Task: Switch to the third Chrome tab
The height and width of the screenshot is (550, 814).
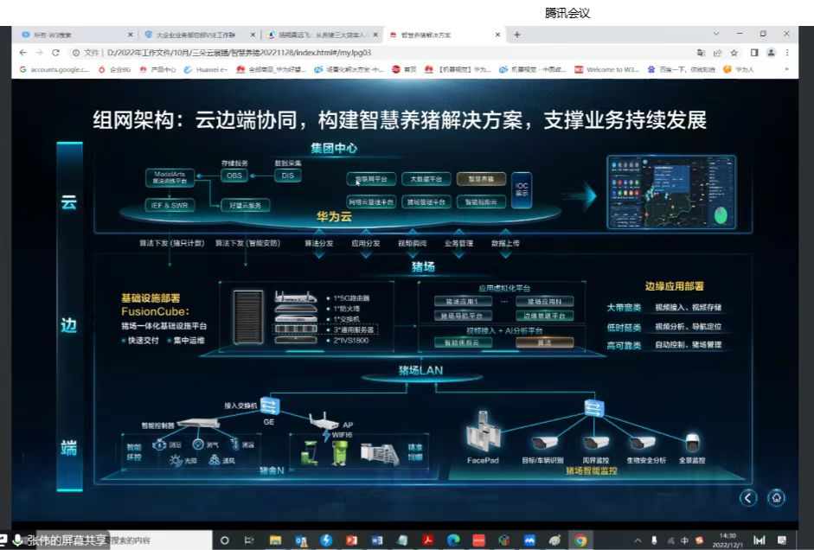Action: [322, 35]
